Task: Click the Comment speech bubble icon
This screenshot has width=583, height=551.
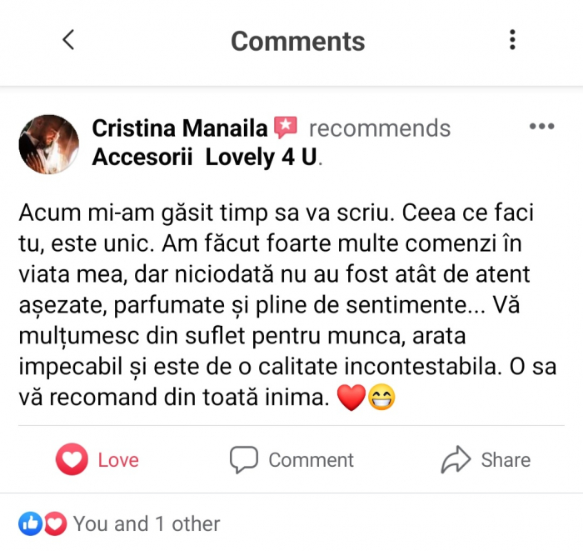Action: tap(244, 459)
